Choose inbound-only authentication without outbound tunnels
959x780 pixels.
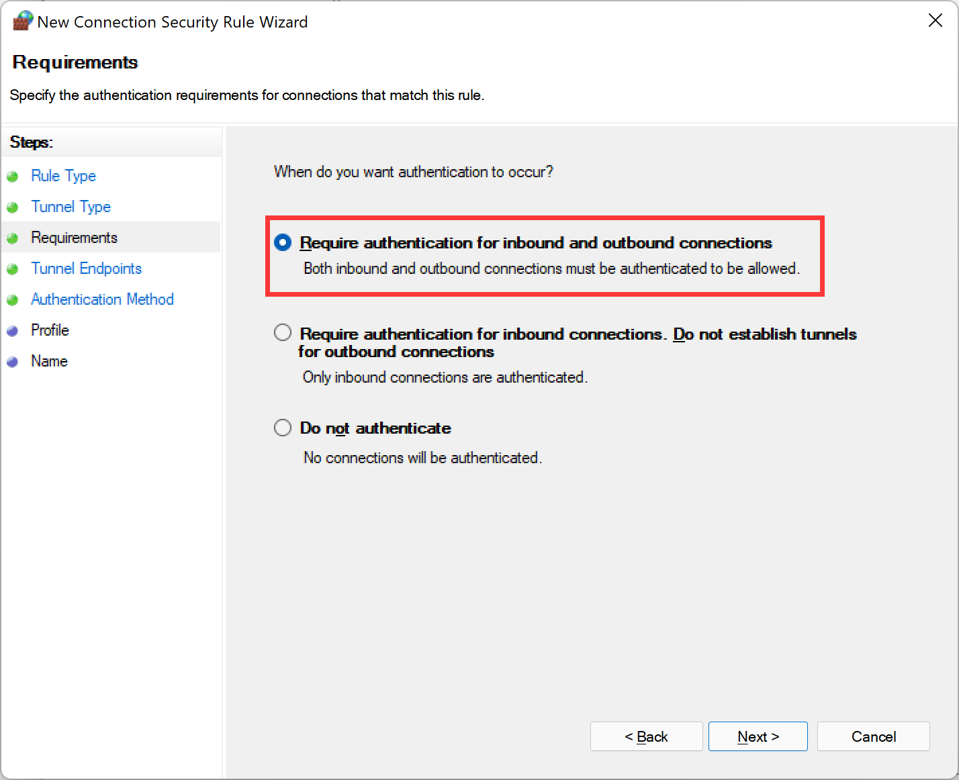[x=283, y=333]
